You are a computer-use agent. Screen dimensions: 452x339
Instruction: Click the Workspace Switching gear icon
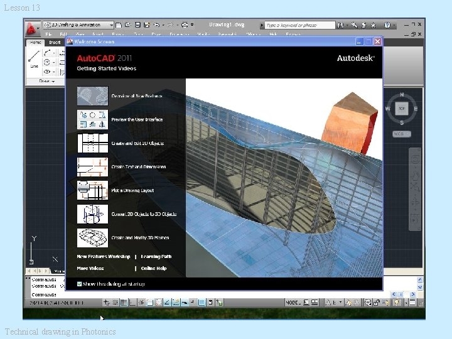pos(367,303)
